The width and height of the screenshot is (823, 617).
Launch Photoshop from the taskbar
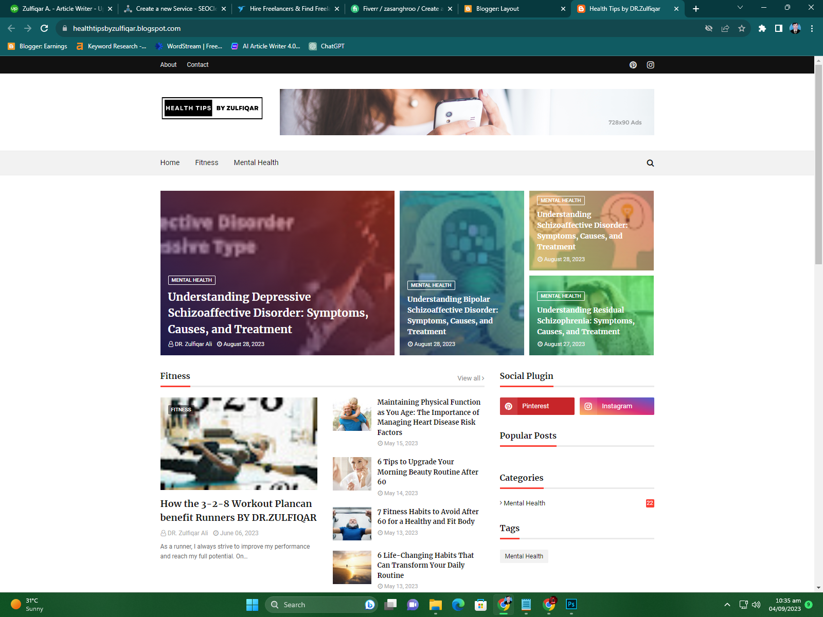click(x=571, y=605)
